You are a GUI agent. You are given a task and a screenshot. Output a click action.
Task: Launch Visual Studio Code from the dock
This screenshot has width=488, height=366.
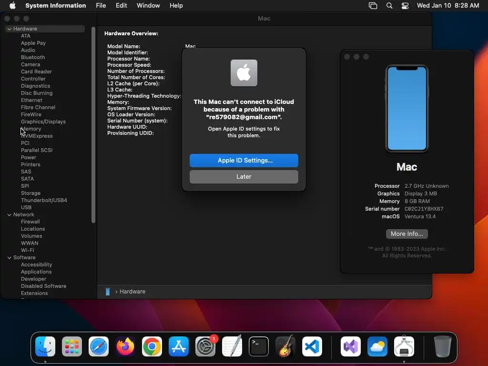[x=312, y=346]
